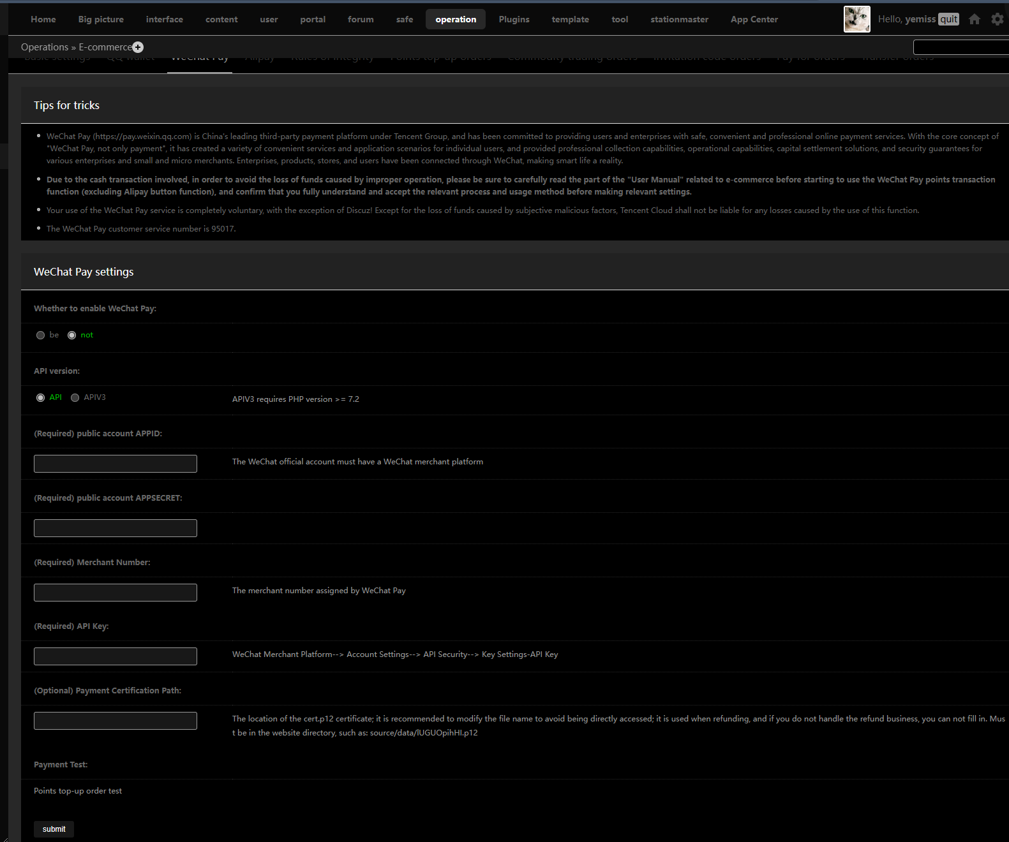Click 'The merchant number assigned by WeChat Pay'
Screen dimensions: 1009x842
tap(319, 591)
